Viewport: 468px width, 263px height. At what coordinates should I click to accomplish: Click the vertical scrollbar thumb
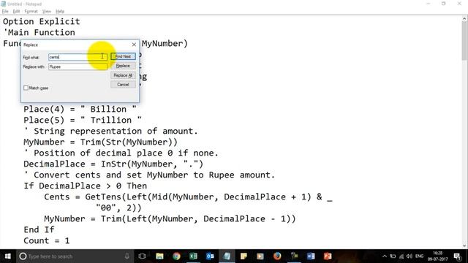pyautogui.click(x=464, y=41)
